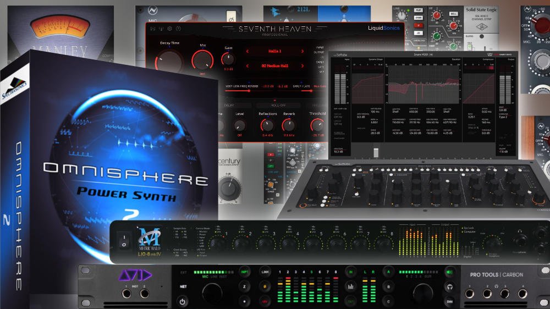Switch to the DELAY section tab

[229, 105]
